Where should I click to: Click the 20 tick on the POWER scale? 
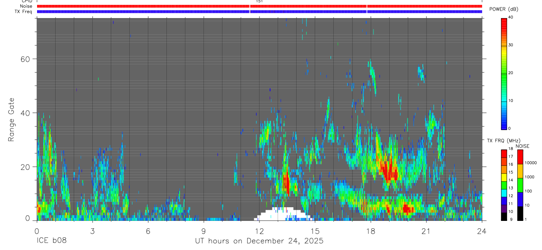click(x=511, y=73)
